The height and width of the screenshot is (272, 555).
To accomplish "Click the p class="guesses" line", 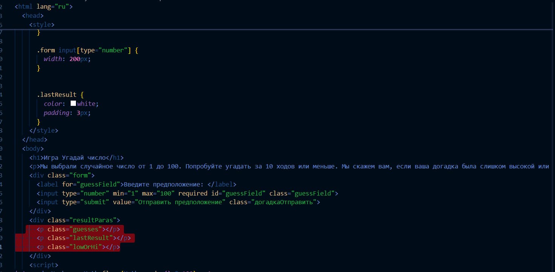I will point(78,229).
